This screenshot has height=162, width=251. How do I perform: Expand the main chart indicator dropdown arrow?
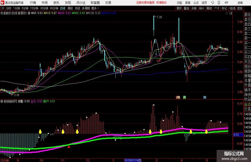point(29,13)
